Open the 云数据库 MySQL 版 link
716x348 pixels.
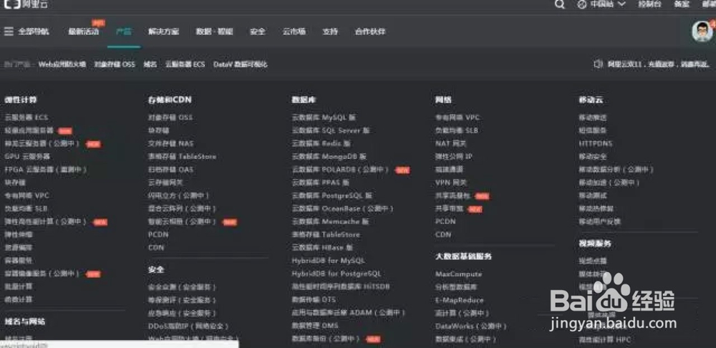coord(324,117)
